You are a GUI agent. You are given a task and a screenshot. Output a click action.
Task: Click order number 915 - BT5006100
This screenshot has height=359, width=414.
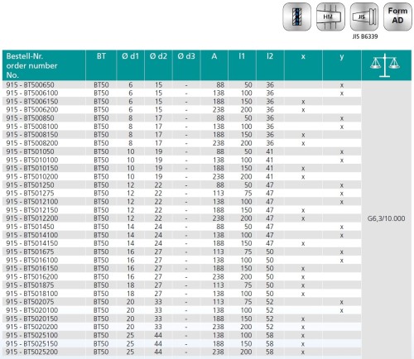32,93
